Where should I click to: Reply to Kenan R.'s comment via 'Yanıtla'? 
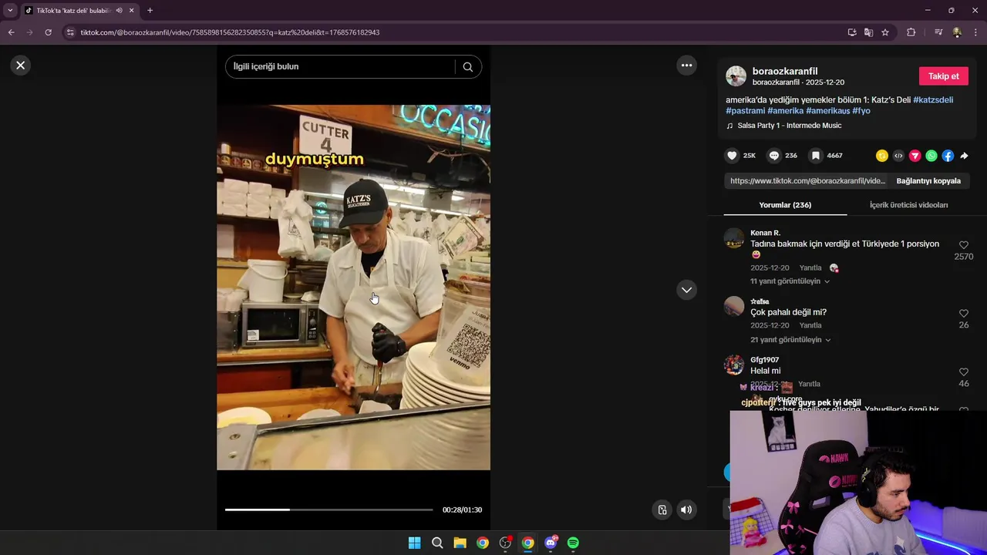click(810, 268)
